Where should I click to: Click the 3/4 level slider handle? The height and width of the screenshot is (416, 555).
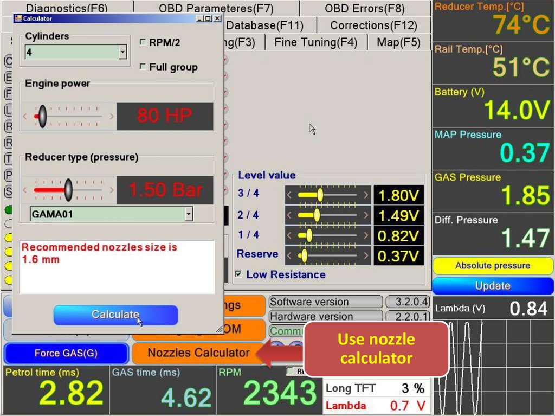coord(320,195)
